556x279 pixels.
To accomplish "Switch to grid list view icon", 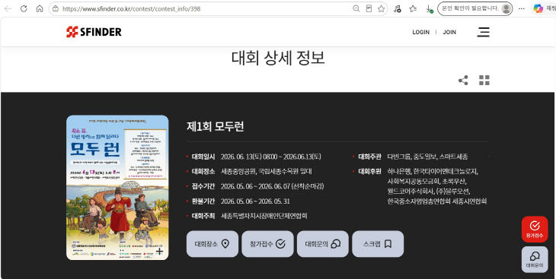I will coord(484,81).
